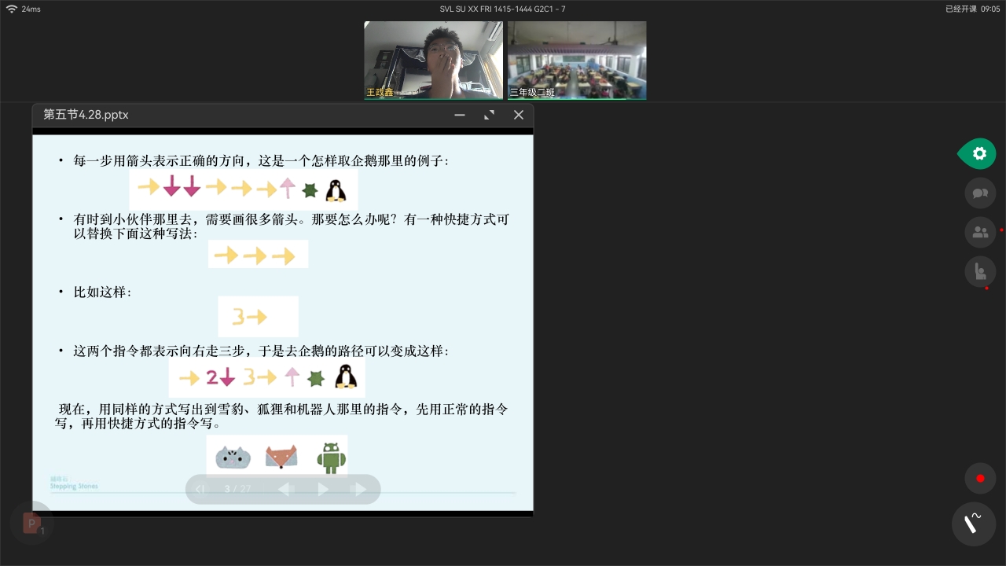Advance to the next animation step
Viewport: 1006px width, 566px height.
click(323, 489)
